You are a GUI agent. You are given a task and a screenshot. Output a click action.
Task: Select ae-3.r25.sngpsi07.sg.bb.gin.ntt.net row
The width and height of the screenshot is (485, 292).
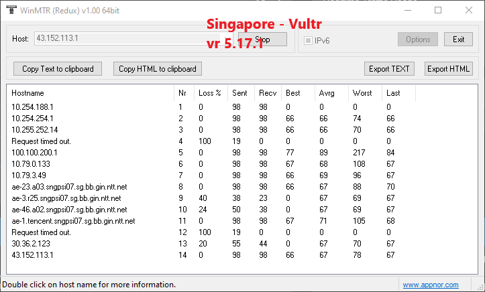click(211, 198)
